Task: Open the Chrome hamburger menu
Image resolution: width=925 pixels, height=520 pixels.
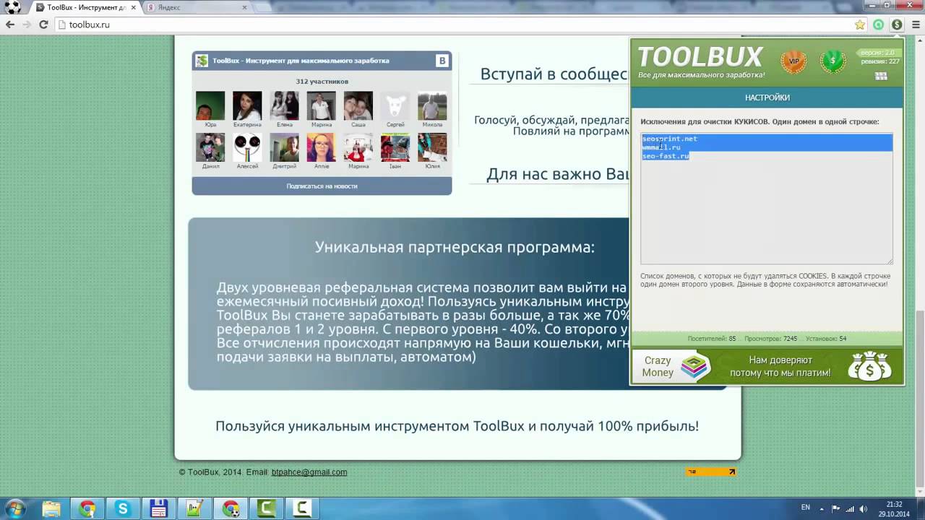Action: [x=915, y=25]
